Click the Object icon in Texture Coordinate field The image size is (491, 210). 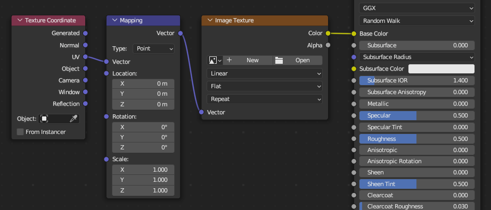click(x=44, y=119)
